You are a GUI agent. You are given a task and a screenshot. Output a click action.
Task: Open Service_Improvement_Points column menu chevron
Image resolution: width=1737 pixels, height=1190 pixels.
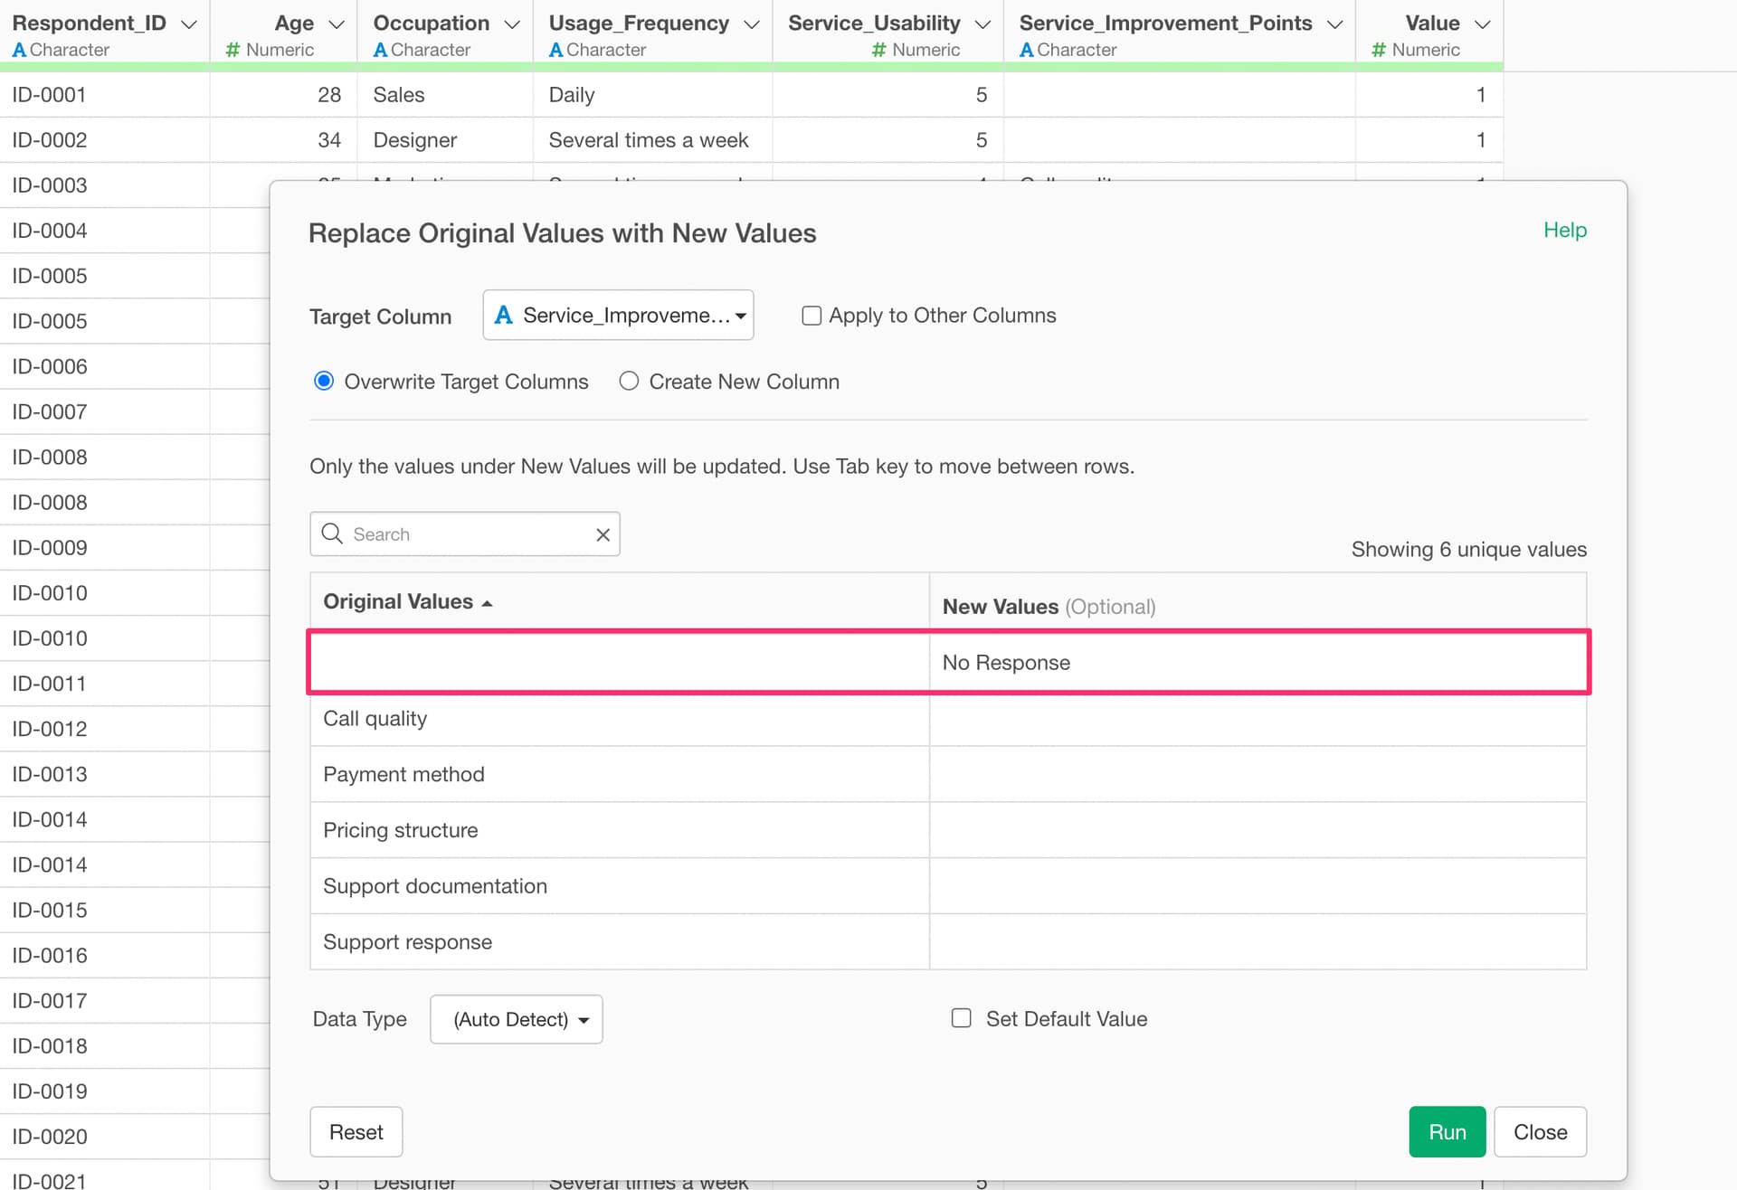click(1334, 24)
